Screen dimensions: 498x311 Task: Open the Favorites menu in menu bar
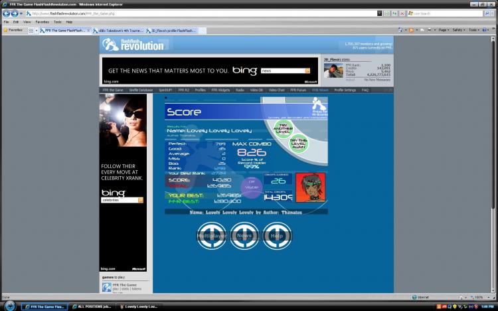[x=42, y=22]
